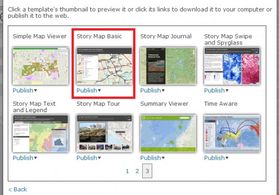279x195 pixels.
Task: Preview the Summary Viewer thumbnail
Action: (168, 133)
